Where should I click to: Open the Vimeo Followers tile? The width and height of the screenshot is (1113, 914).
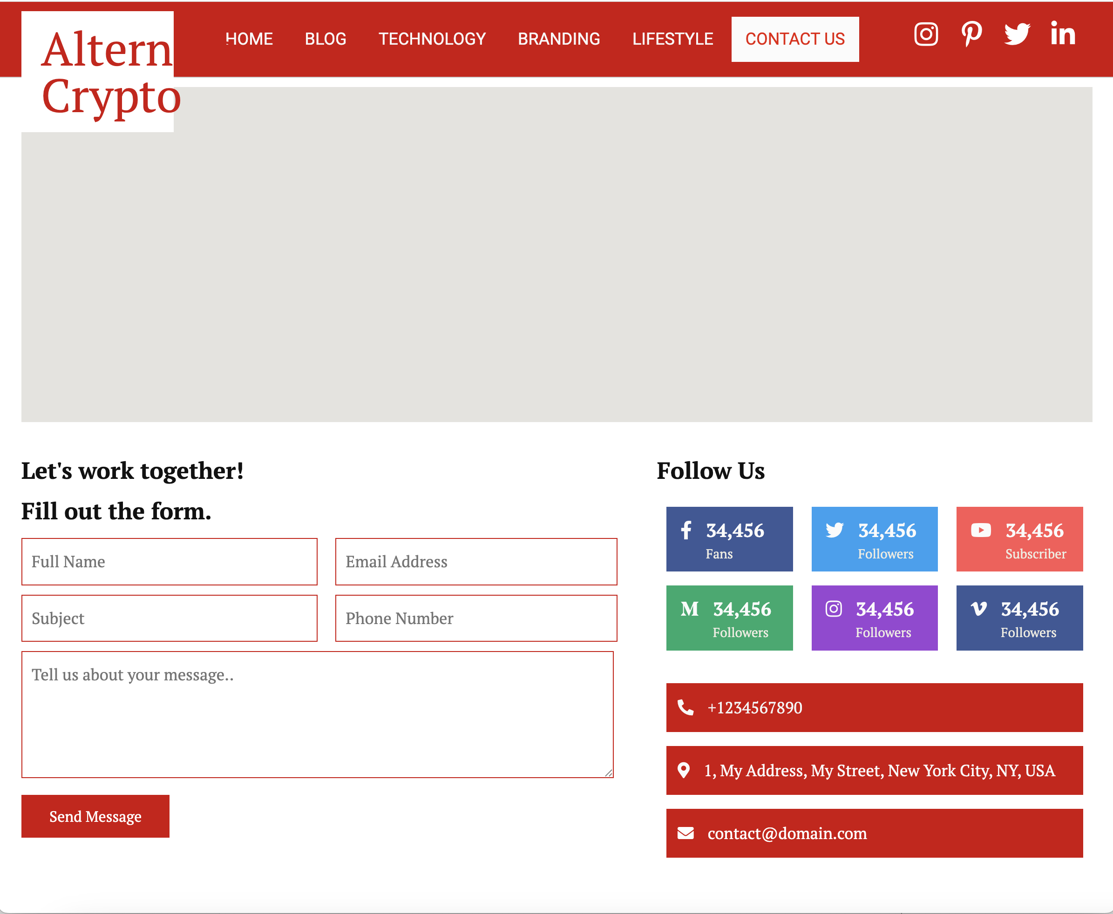(1019, 618)
